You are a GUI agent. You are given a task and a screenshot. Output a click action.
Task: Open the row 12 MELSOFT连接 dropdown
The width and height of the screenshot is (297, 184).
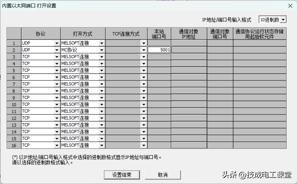[x=102, y=118]
